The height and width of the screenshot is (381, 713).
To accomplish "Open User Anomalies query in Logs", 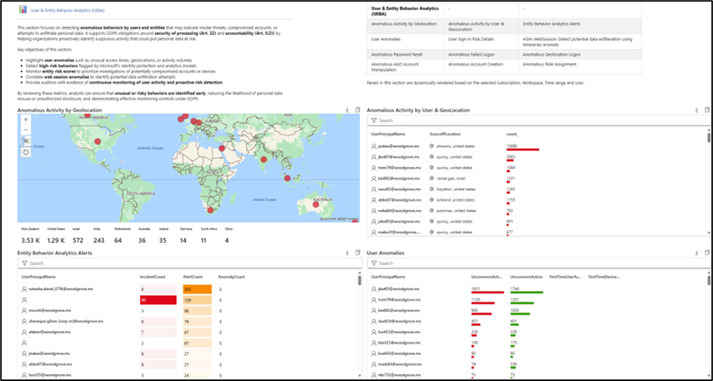I will point(707,253).
